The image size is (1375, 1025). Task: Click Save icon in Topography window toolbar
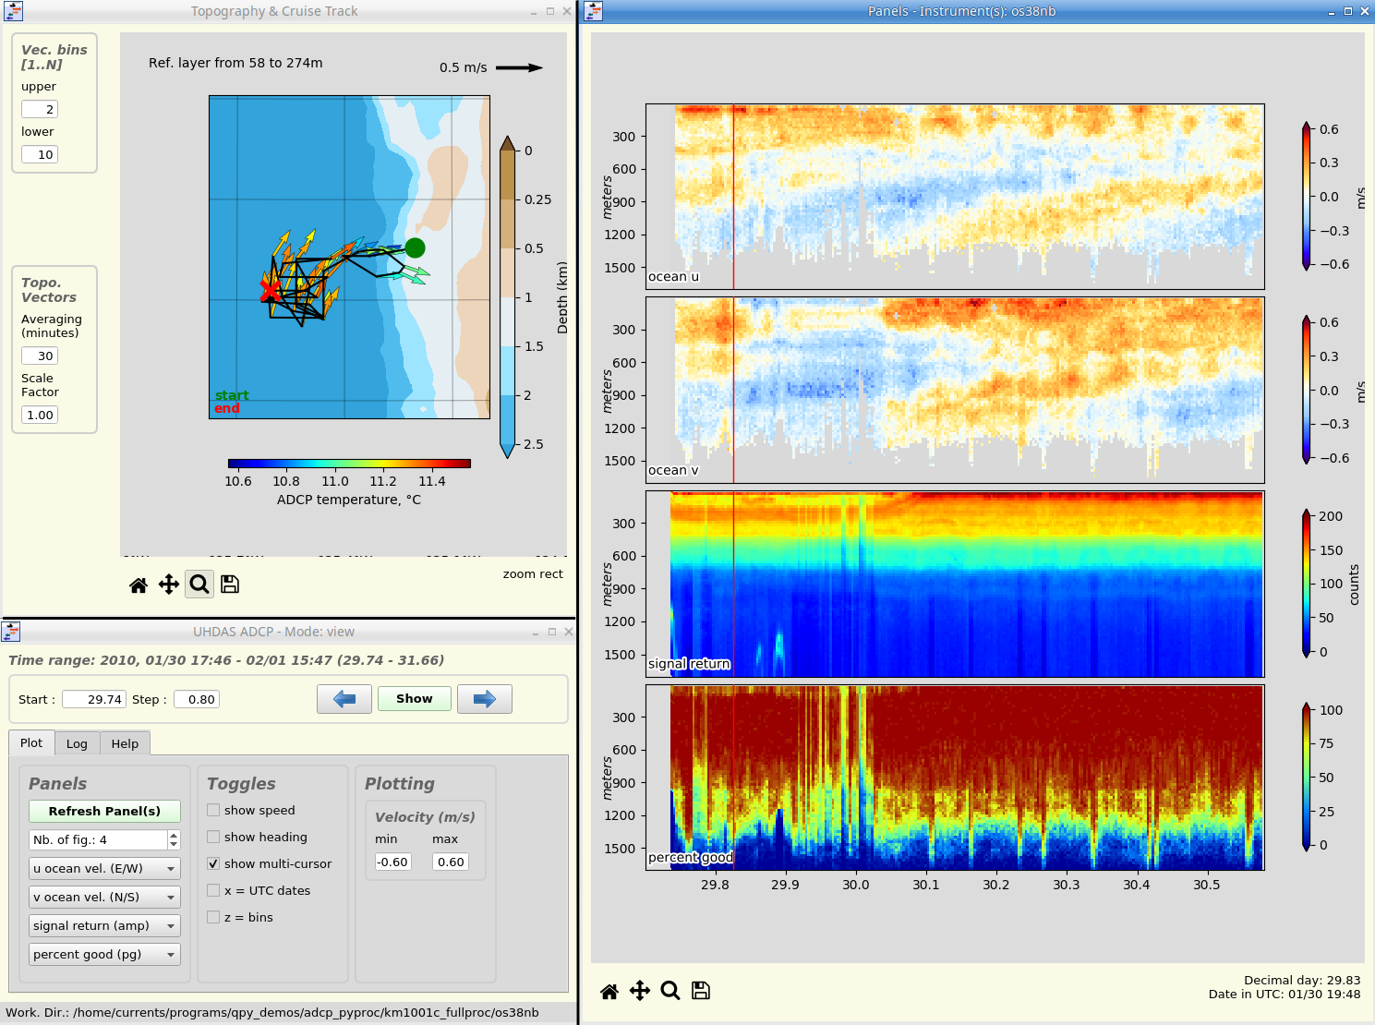click(x=230, y=585)
